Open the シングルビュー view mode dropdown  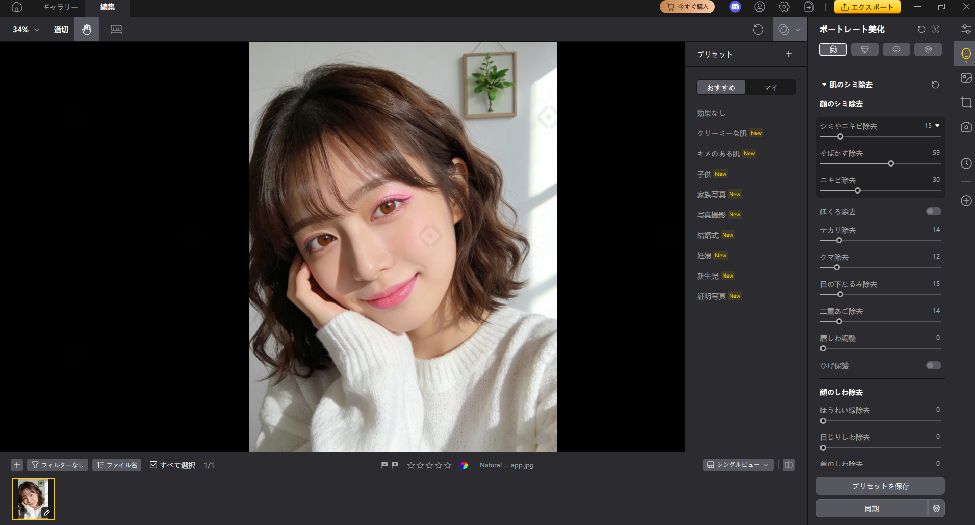738,465
